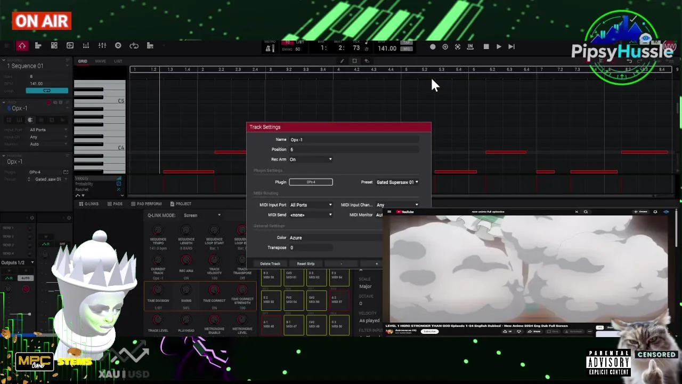Click the Transpose field in Track Settings

click(x=311, y=247)
